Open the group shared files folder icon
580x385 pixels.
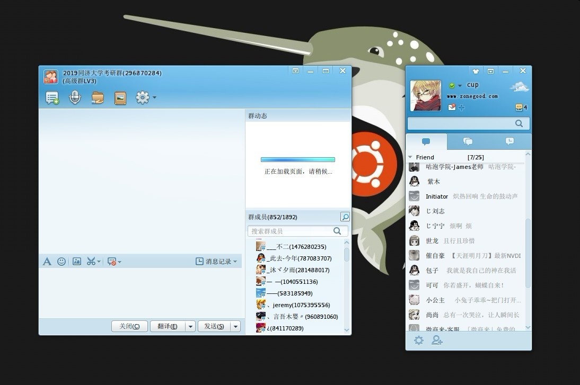[x=98, y=98]
